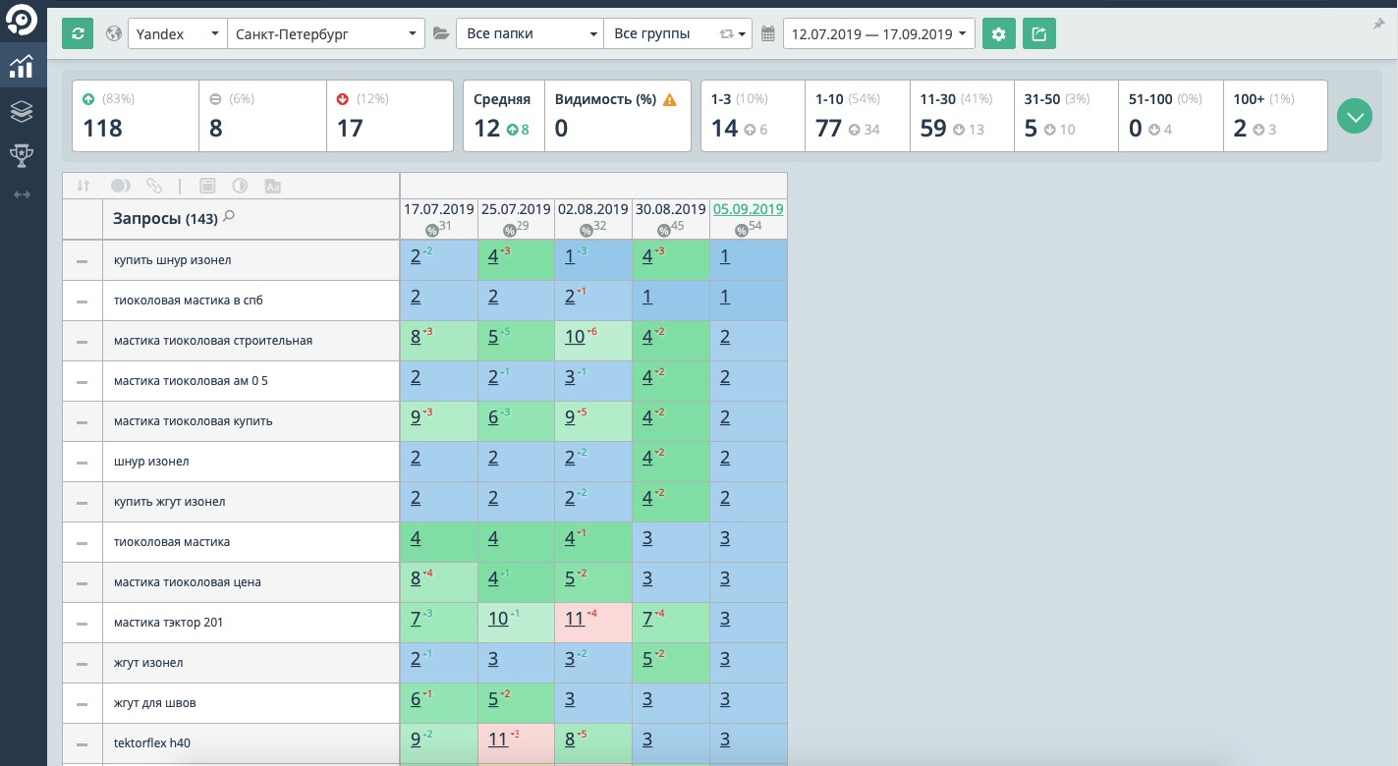Image resolution: width=1398 pixels, height=766 pixels.
Task: Click the dash icon beside tektorflex h40
Action: 83,744
